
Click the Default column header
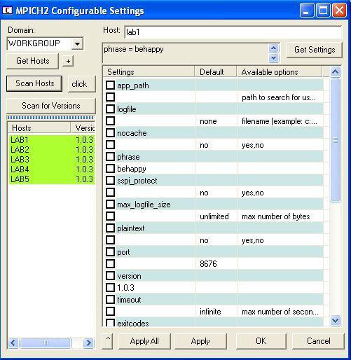pyautogui.click(x=216, y=72)
